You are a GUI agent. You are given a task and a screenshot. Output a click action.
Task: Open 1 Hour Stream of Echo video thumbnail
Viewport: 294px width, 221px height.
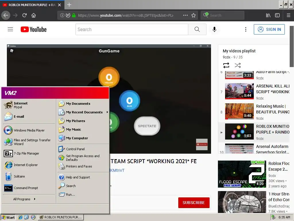click(x=242, y=202)
